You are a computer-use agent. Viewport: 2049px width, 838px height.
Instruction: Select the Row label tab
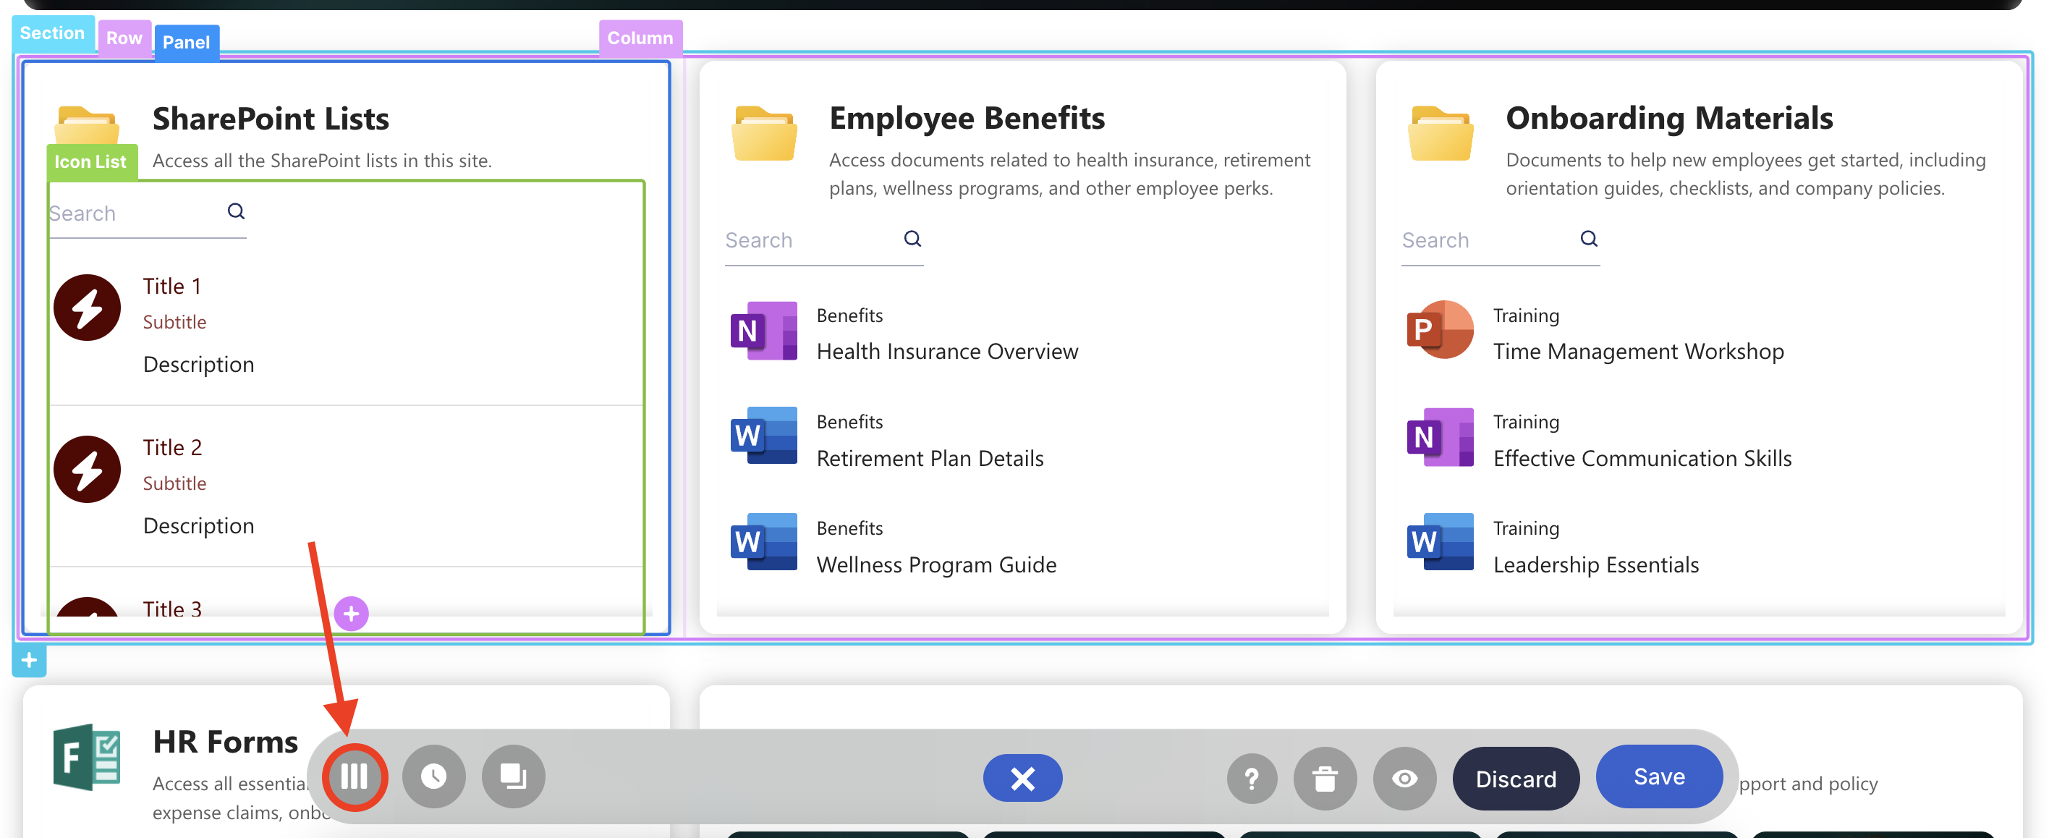pos(124,38)
